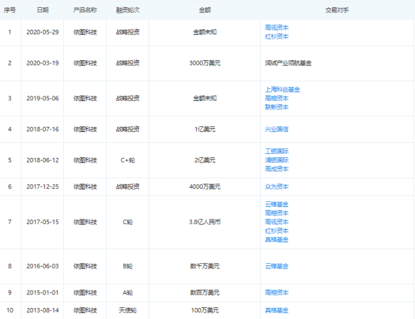This screenshot has height=319, width=415.
Task: Select the date 2016-06-03
Action: point(43,266)
